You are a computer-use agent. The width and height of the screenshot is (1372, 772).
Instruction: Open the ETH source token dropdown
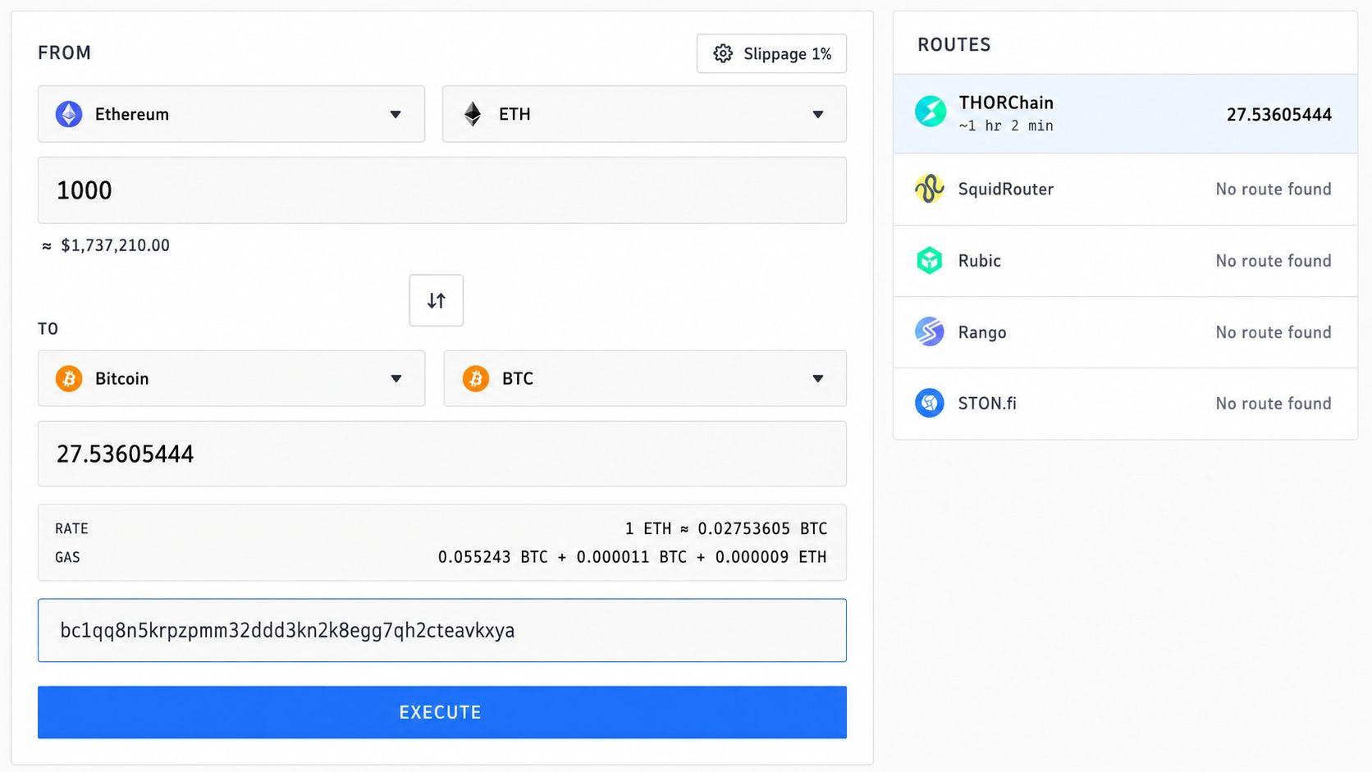(644, 114)
